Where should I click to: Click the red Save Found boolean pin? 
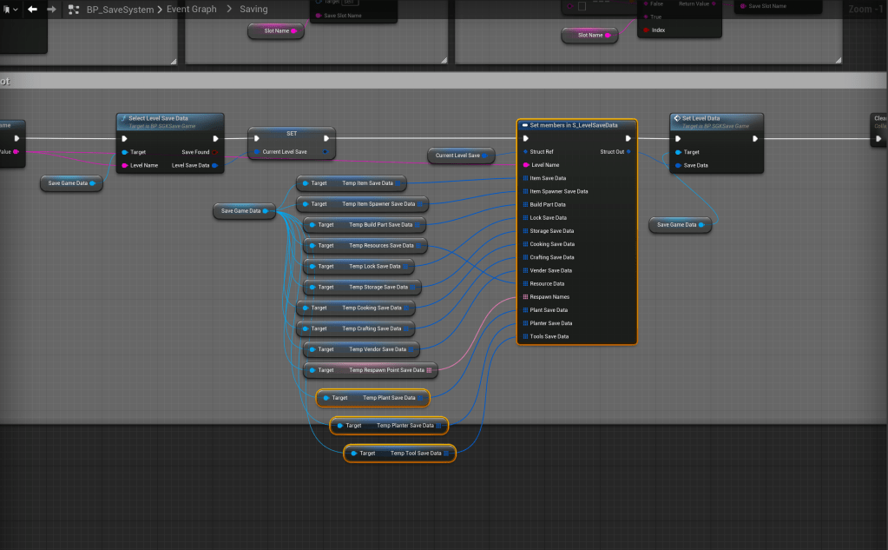click(215, 152)
